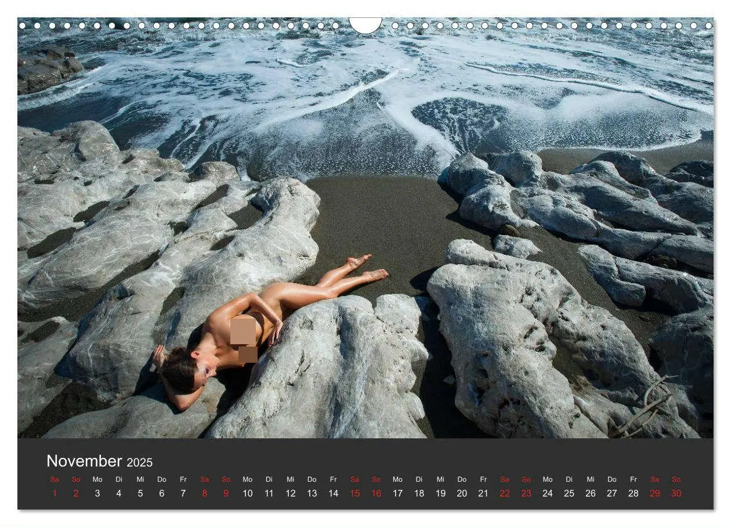This screenshot has height=527, width=731.
Task: Select the "Mi" label above date 5
Action: pos(140,479)
